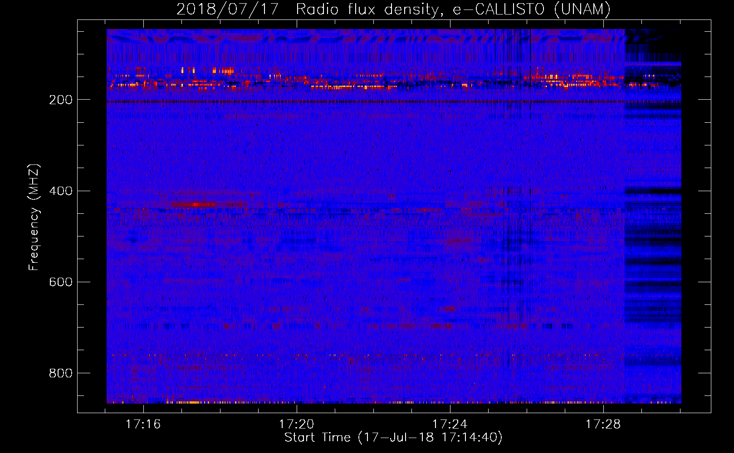Click the date 2018/07/17 in the title
The image size is (734, 453).
click(227, 9)
